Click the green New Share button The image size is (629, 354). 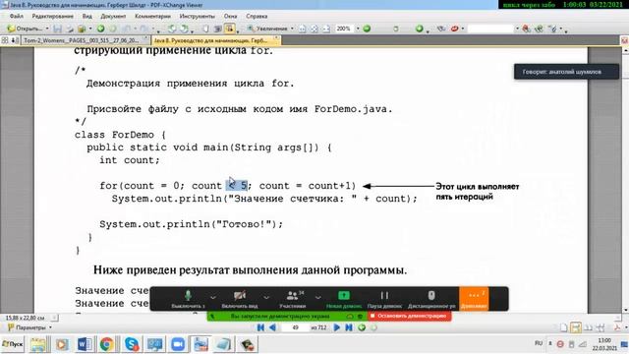(344, 299)
